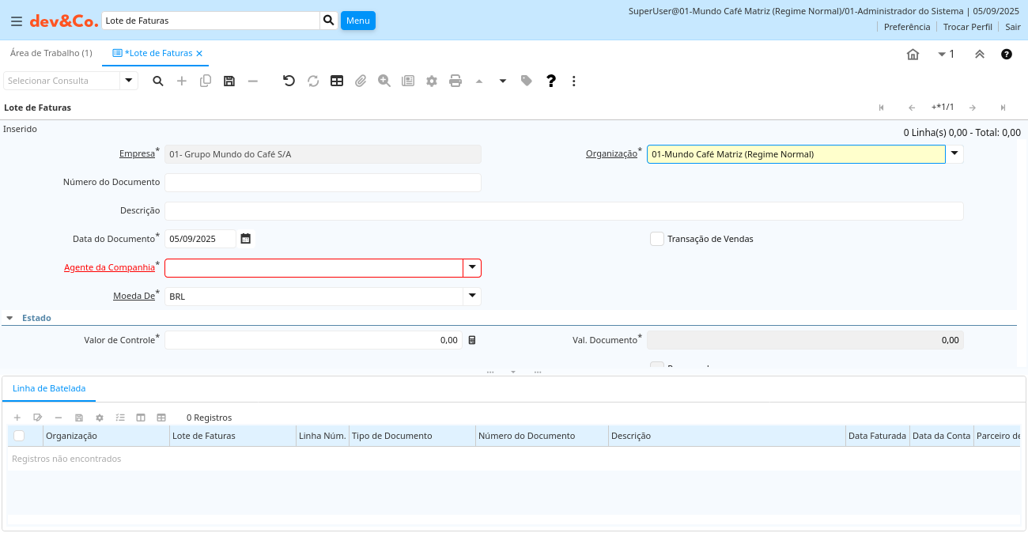The image size is (1028, 533).
Task: Check the Transação de Vendas checkbox
Action: tap(657, 239)
